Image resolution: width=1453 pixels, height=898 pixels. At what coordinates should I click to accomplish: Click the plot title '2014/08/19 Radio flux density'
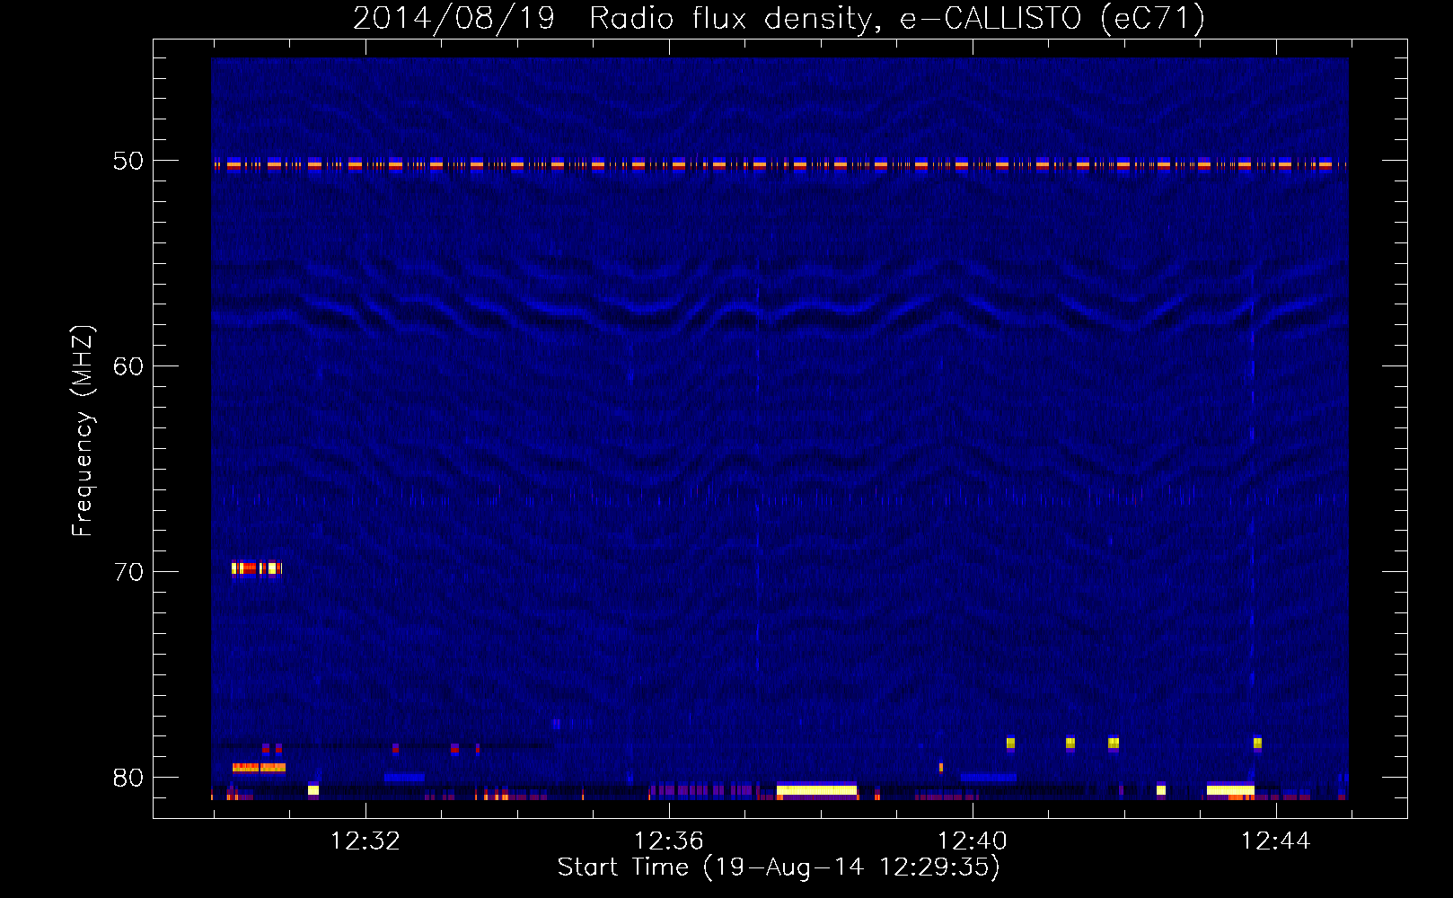coord(615,19)
